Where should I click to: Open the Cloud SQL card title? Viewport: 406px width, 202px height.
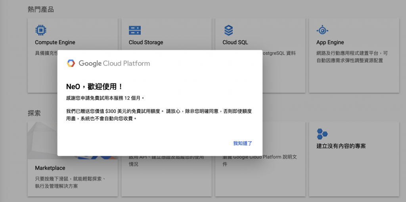click(x=235, y=42)
